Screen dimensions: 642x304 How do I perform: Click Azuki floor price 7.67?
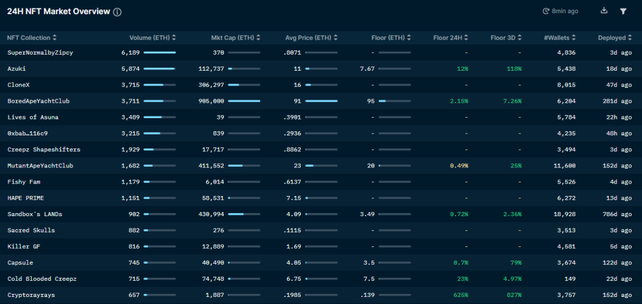coord(367,69)
